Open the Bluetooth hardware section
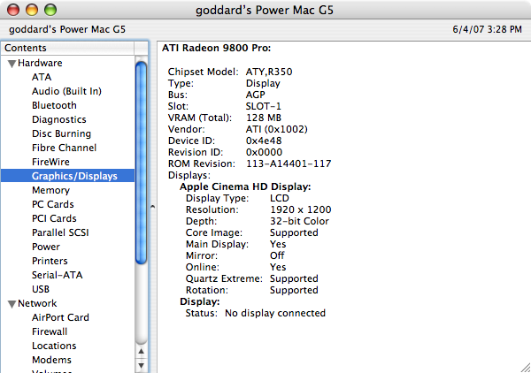The image size is (531, 373). pyautogui.click(x=54, y=105)
